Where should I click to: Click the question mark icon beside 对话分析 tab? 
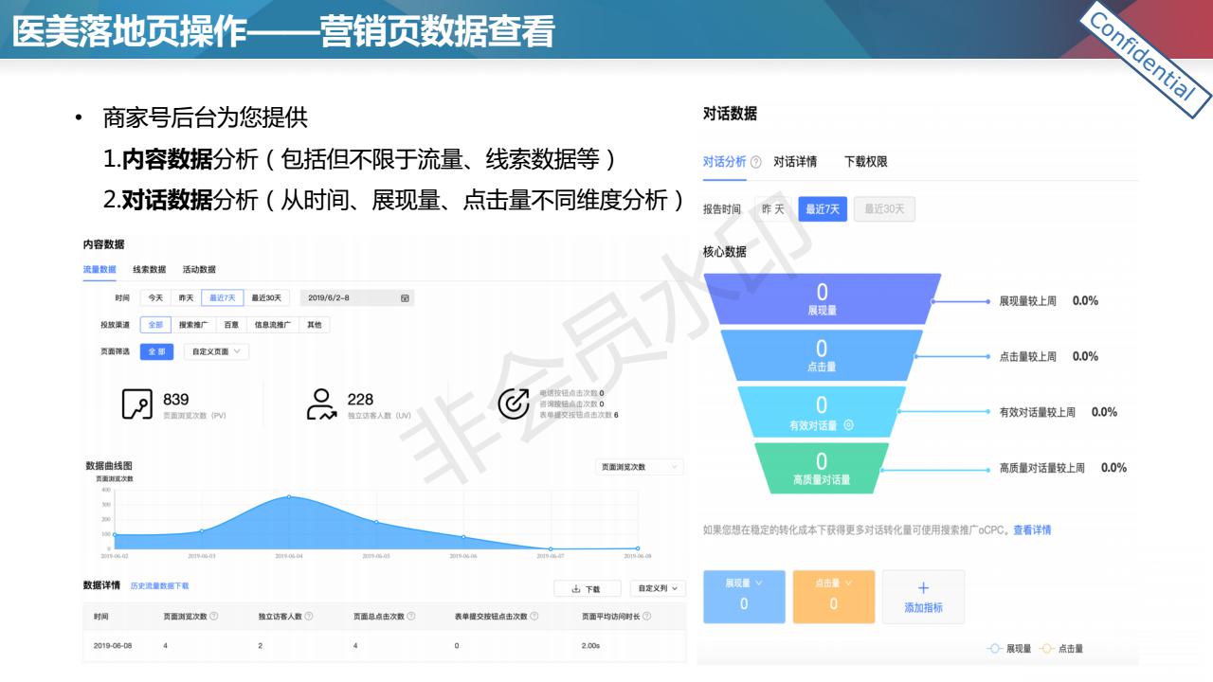click(755, 162)
